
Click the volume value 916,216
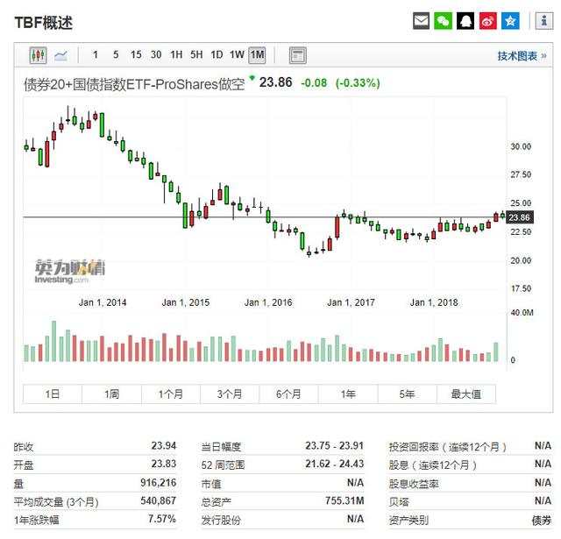pos(158,483)
